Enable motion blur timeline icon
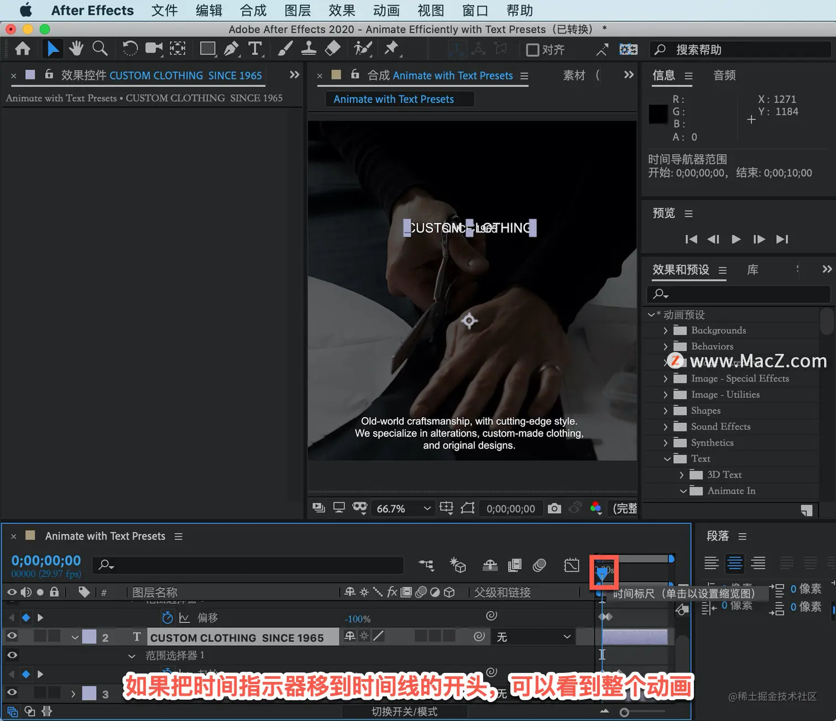This screenshot has width=836, height=721. point(540,565)
